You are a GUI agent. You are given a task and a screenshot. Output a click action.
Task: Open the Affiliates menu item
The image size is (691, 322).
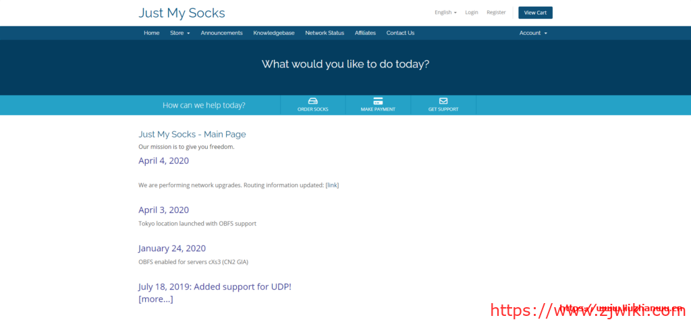pos(365,33)
